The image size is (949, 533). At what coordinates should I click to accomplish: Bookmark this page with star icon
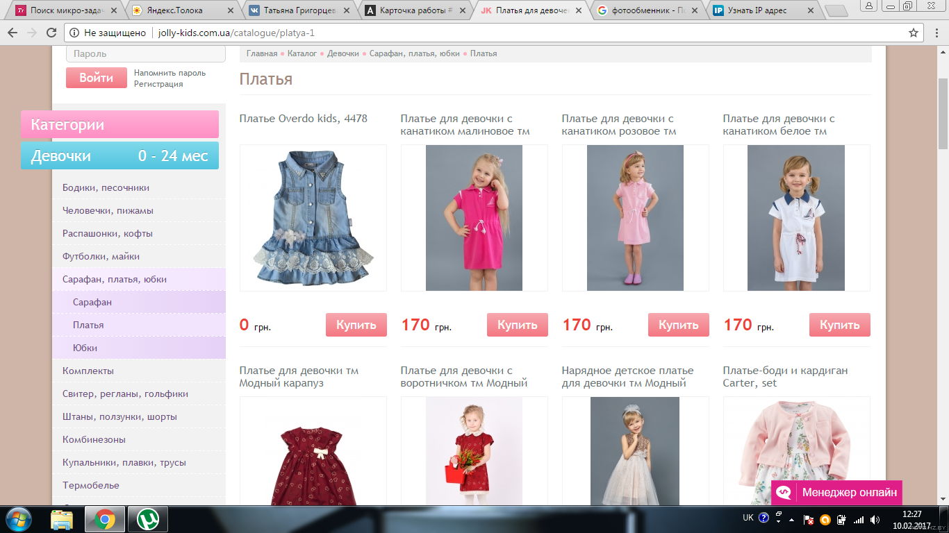click(914, 33)
